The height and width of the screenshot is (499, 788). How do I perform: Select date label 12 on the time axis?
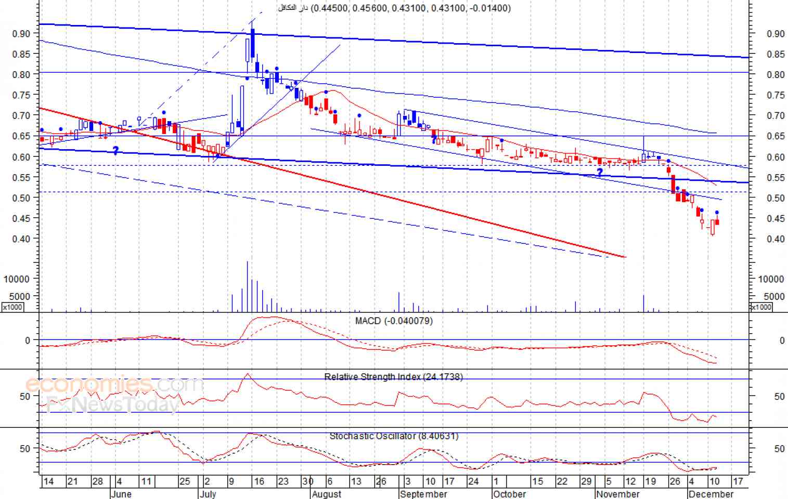(630, 481)
